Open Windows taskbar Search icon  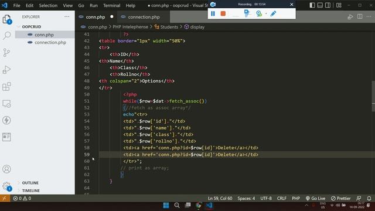click(177, 205)
